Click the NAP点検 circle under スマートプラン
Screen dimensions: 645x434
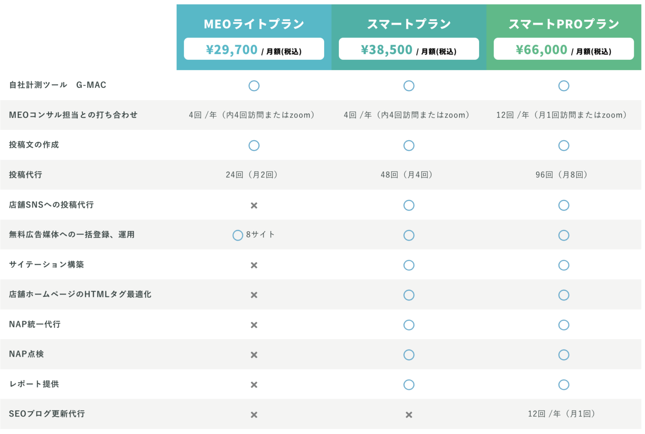pos(409,355)
